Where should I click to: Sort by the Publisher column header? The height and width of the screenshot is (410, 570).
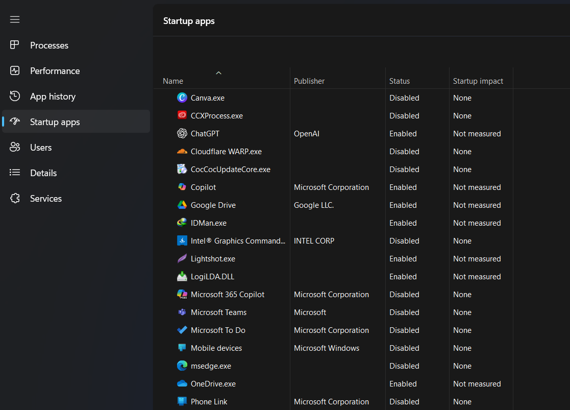coord(309,81)
